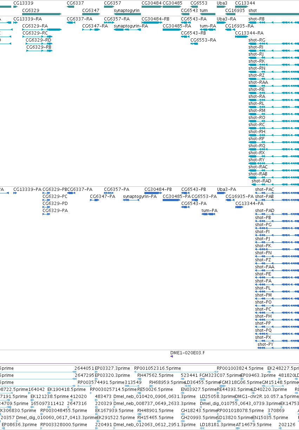Select EST label EK190418.5prime
Viewport: 299px width, 430px height.
pos(66,389)
